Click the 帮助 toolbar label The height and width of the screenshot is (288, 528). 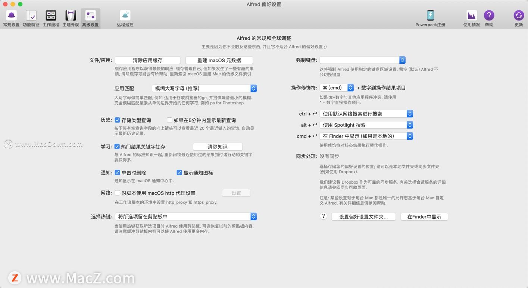point(489,25)
